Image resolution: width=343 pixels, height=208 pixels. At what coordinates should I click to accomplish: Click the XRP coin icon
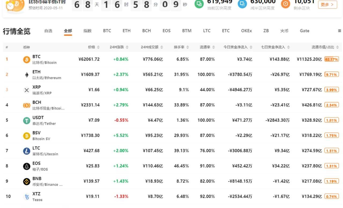27,90
